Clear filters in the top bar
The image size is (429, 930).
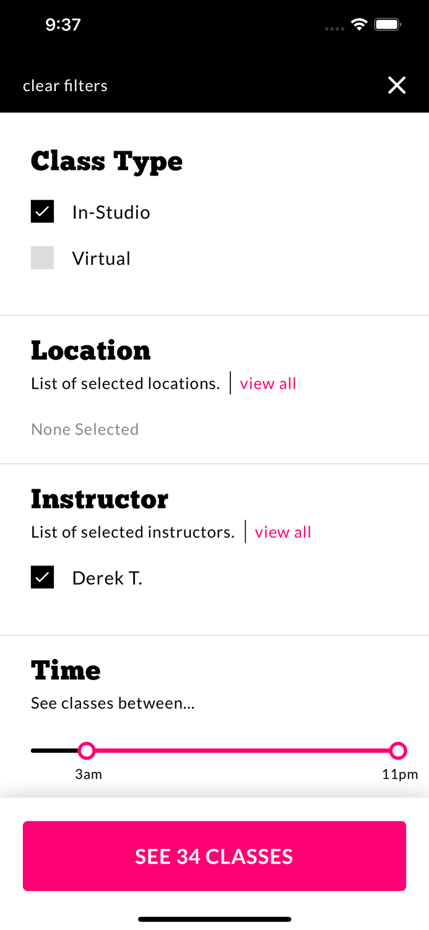click(x=65, y=86)
